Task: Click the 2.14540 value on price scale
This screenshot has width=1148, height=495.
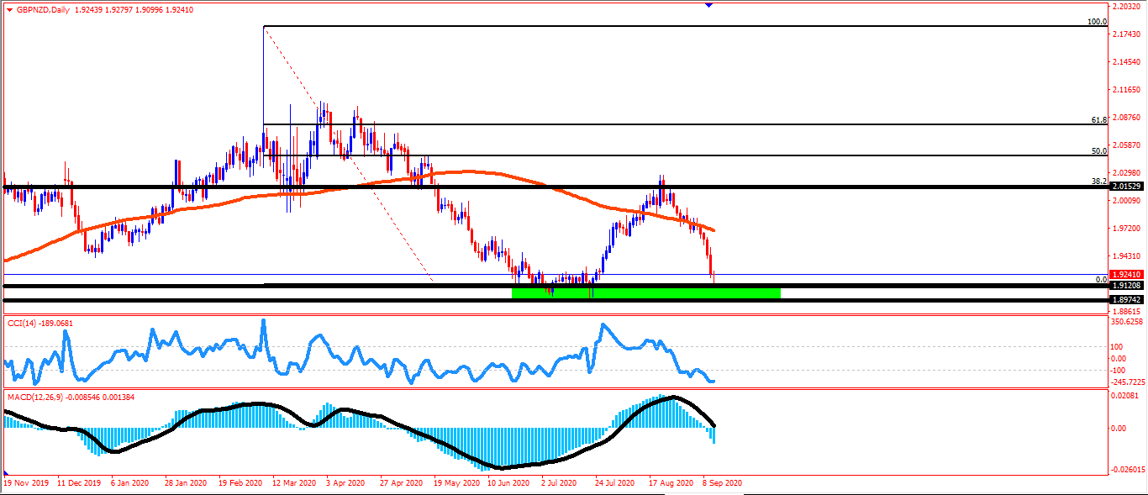Action: pos(1124,62)
